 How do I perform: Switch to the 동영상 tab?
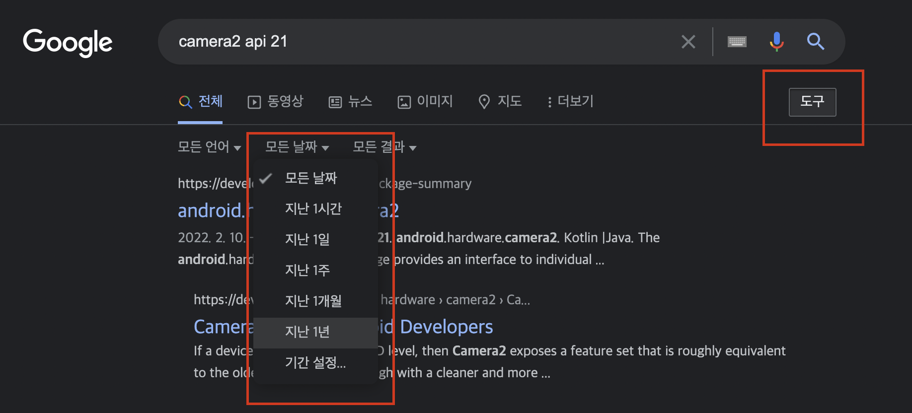point(275,102)
